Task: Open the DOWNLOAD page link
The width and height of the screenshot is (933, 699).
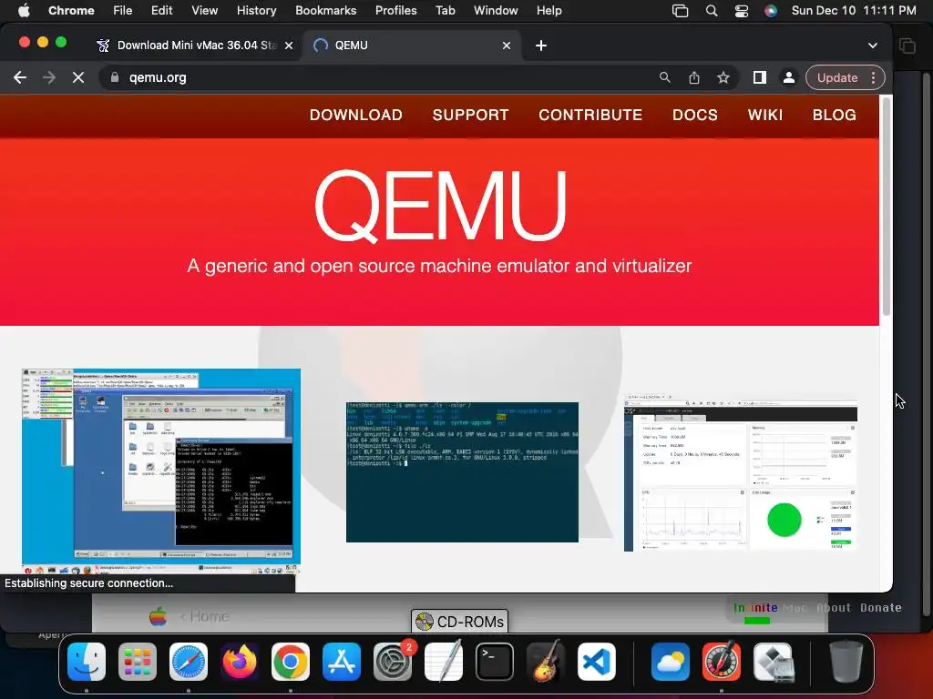Action: (x=356, y=115)
